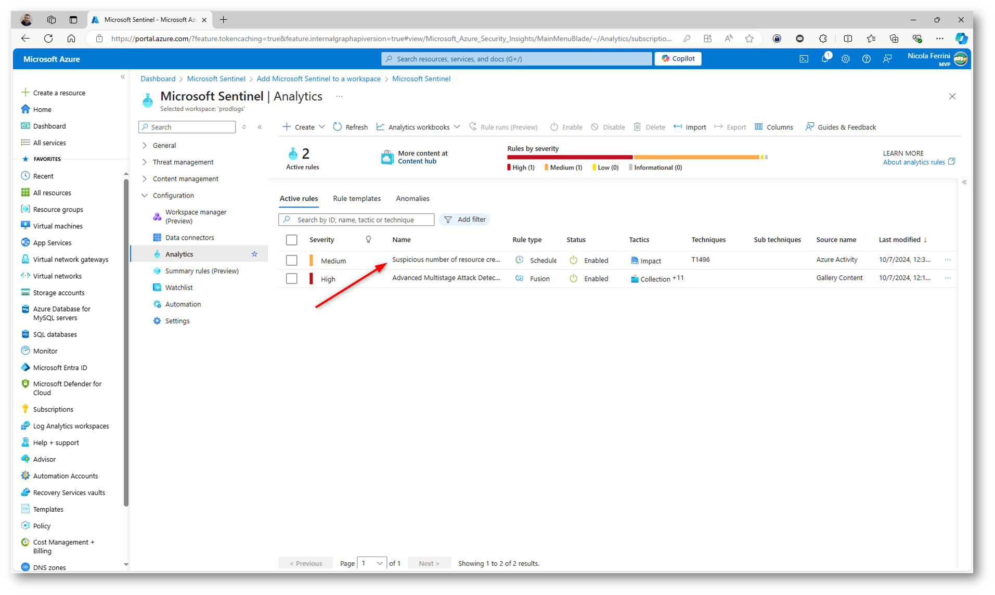
Task: Click Create a resource
Action: 53,93
